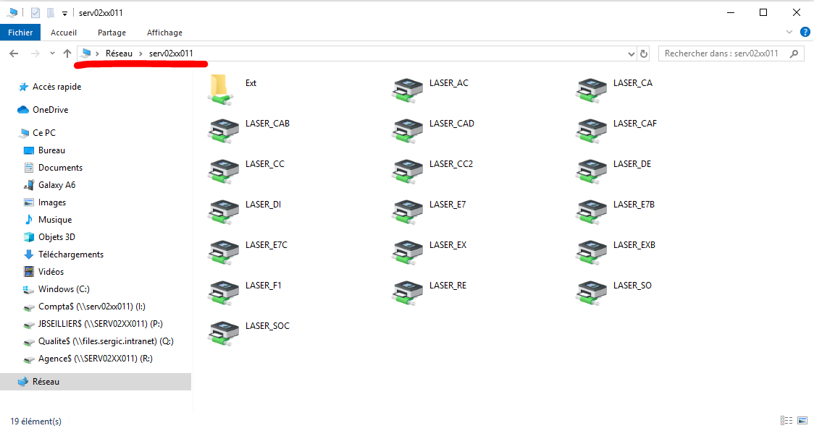The width and height of the screenshot is (814, 428).
Task: Switch to the Affichage tab
Action: click(164, 32)
